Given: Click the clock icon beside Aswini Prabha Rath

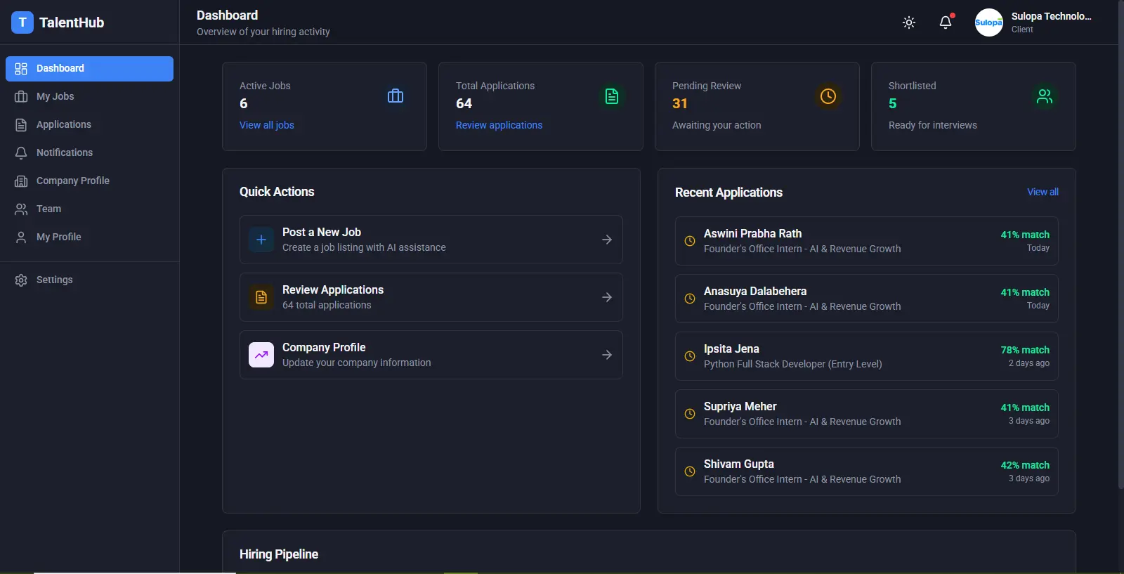Looking at the screenshot, I should (690, 241).
